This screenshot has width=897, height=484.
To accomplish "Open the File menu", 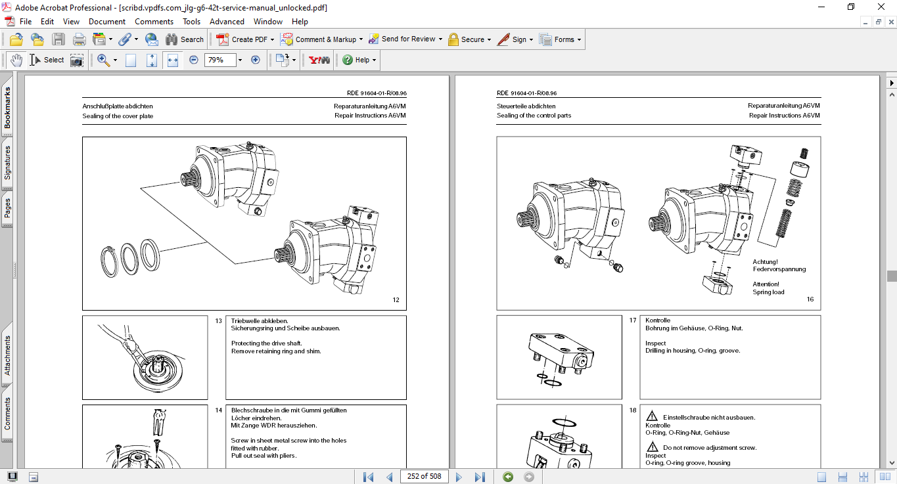I will (x=26, y=22).
